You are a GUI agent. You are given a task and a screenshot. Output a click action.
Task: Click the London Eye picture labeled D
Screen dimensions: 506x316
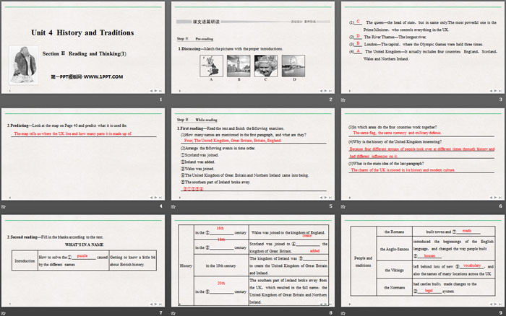[293, 66]
